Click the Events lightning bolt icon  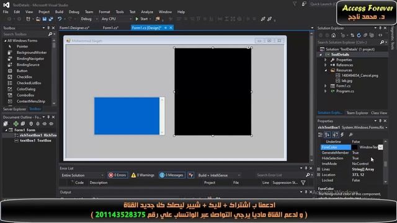[342, 135]
